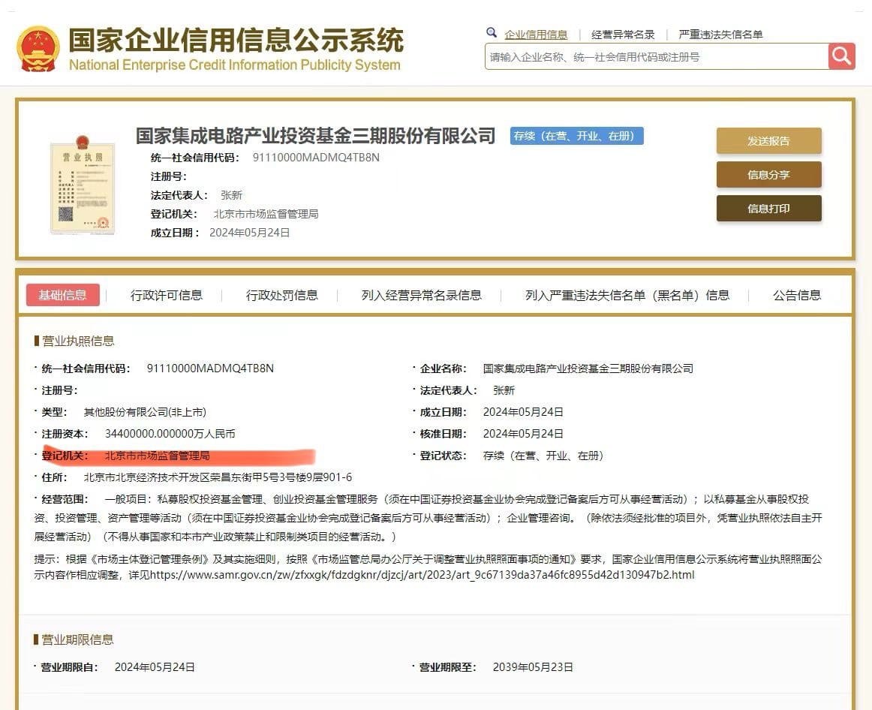The height and width of the screenshot is (710, 872).
Task: Open the 经营异常名录 search category
Action: coord(624,33)
